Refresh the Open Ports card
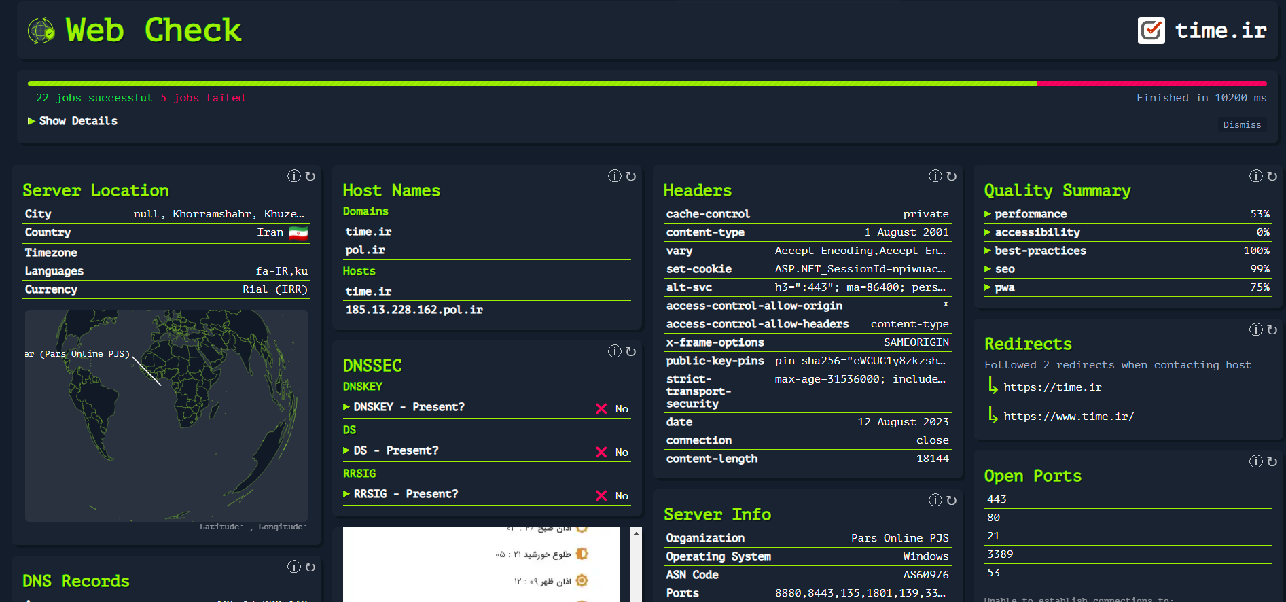The image size is (1286, 602). click(x=1272, y=461)
